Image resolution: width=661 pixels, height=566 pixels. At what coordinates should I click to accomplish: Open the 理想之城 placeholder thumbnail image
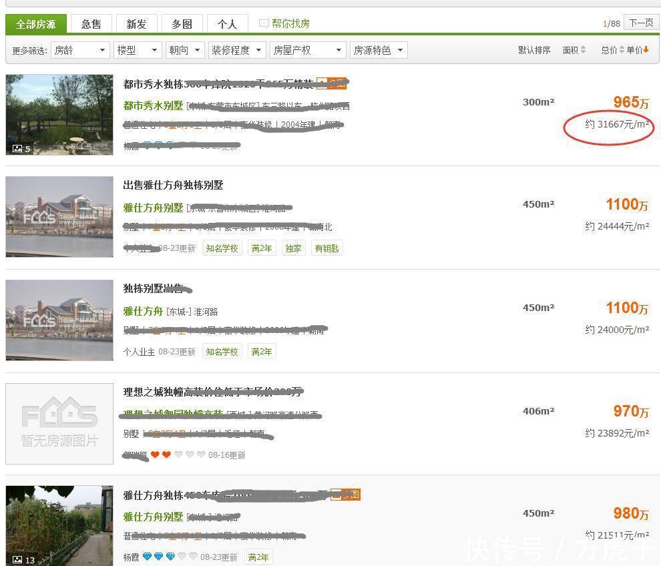point(59,423)
